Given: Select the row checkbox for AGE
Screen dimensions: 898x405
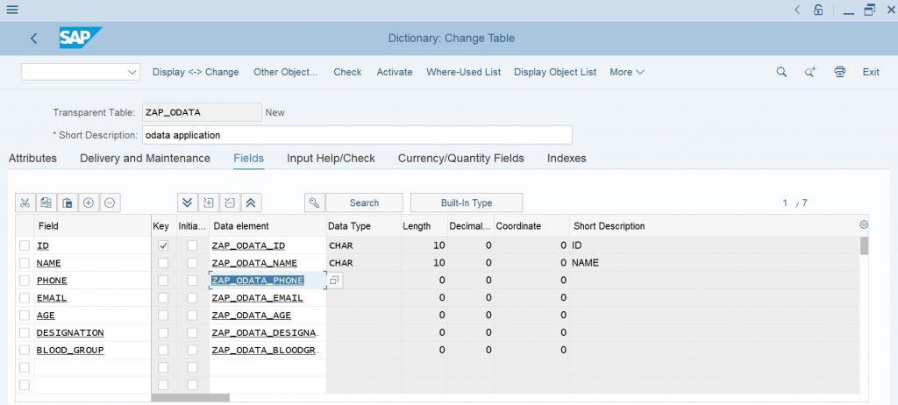Looking at the screenshot, I should click(24, 316).
